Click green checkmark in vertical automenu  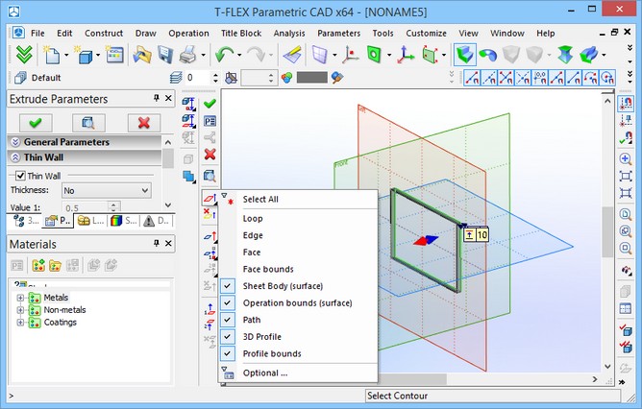tap(210, 104)
